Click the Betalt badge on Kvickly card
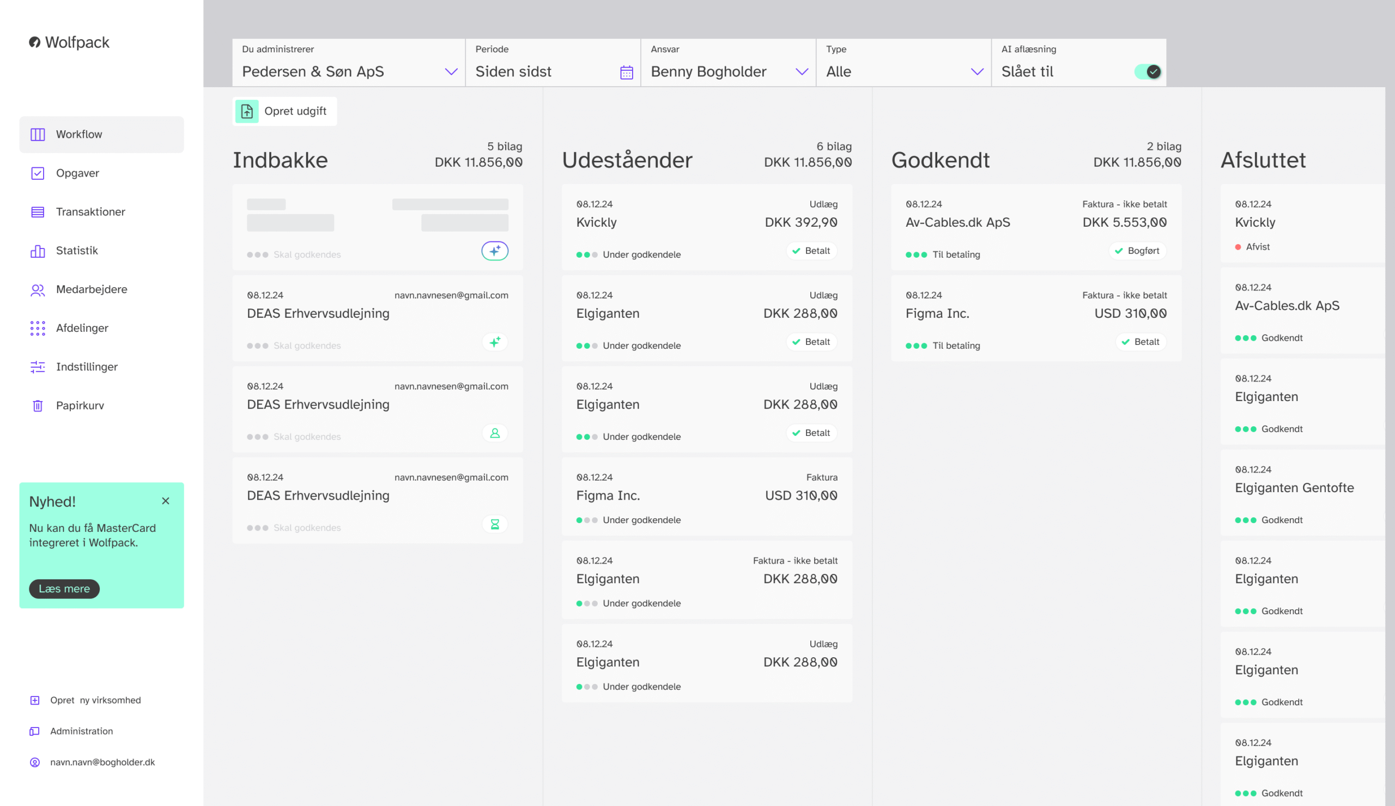This screenshot has height=806, width=1395. coord(811,251)
